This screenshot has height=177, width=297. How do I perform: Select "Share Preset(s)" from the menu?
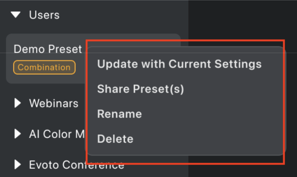click(141, 89)
